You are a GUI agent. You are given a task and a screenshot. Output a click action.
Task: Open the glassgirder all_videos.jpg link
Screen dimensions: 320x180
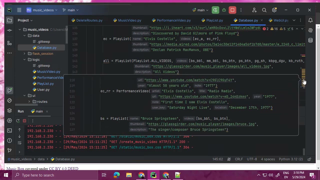[211, 66]
